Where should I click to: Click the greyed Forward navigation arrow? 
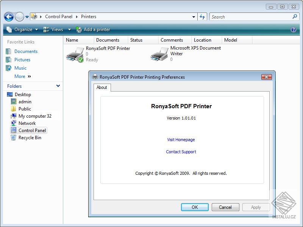pyautogui.click(x=19, y=17)
